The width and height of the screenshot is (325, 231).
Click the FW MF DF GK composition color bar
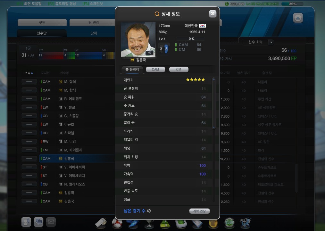pyautogui.click(x=76, y=55)
